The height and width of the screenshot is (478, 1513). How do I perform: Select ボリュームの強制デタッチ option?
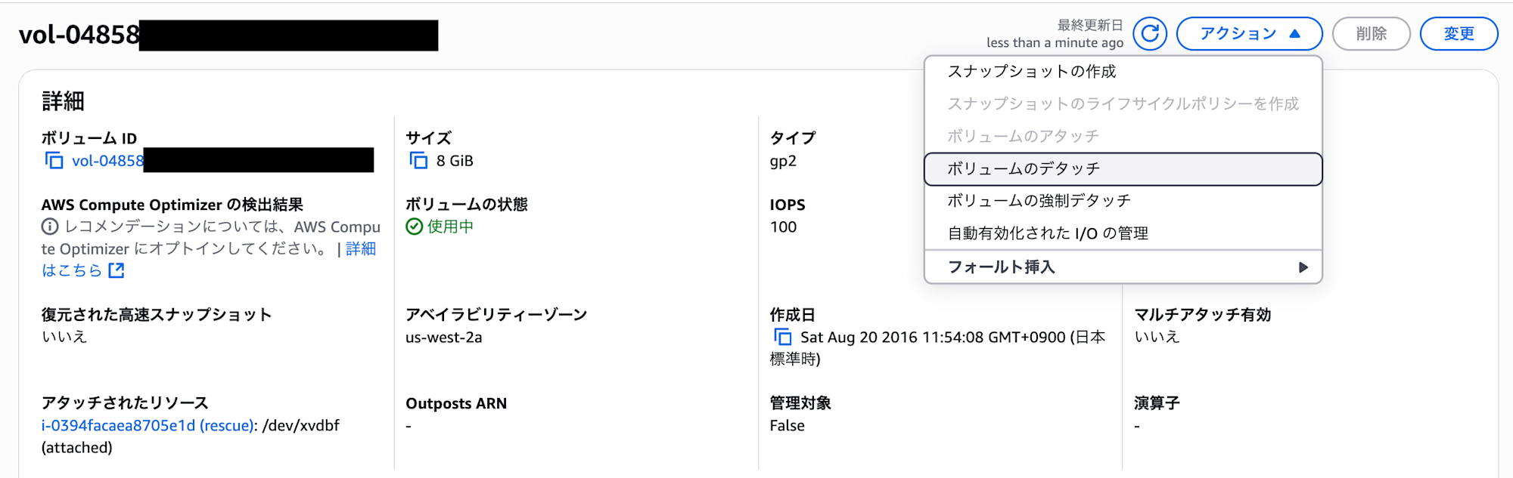click(x=1039, y=201)
